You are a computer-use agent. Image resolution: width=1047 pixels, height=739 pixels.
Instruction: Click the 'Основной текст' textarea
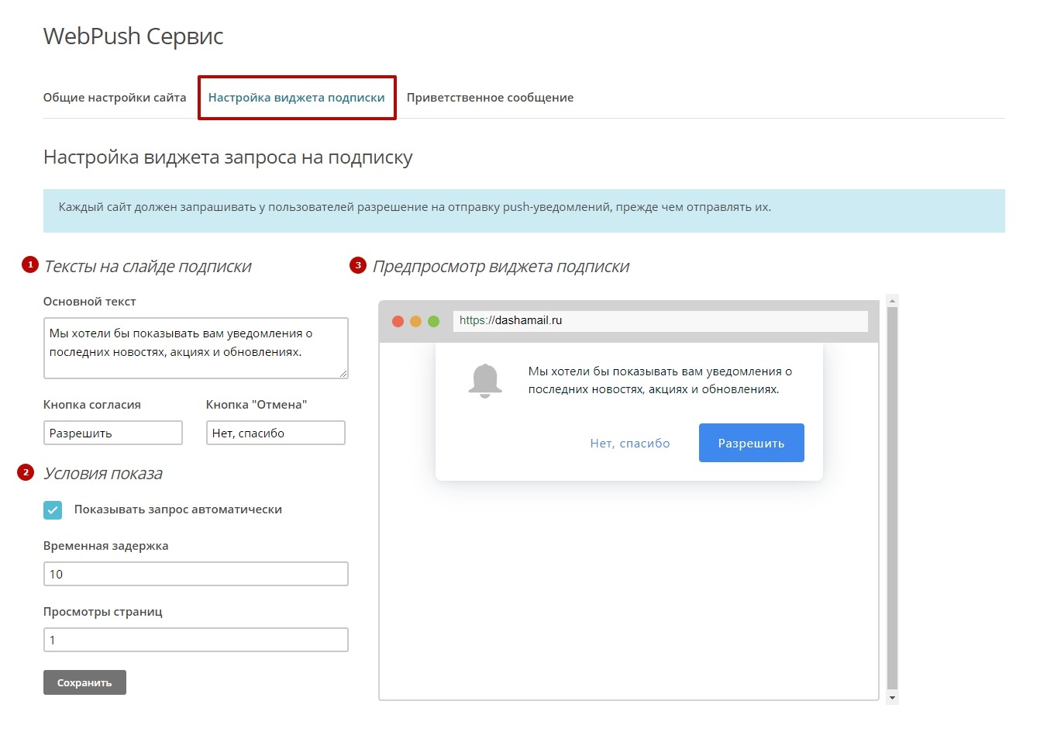tap(195, 347)
